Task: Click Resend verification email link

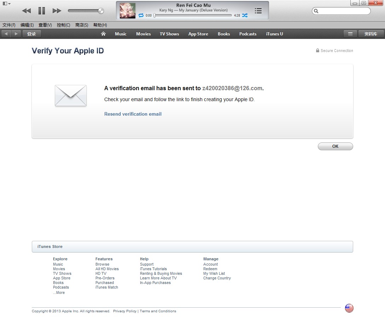Action: coord(133,114)
